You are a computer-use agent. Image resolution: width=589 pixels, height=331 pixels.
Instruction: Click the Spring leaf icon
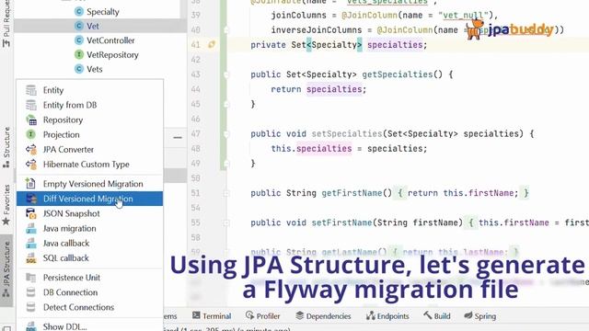coord(468,315)
